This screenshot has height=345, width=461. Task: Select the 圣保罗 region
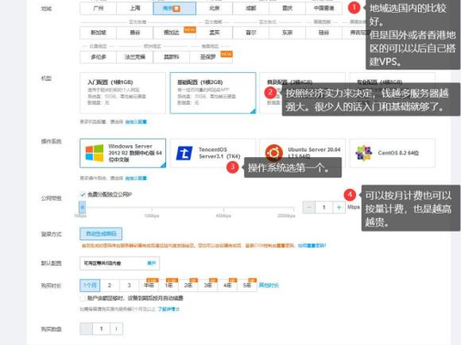click(211, 57)
